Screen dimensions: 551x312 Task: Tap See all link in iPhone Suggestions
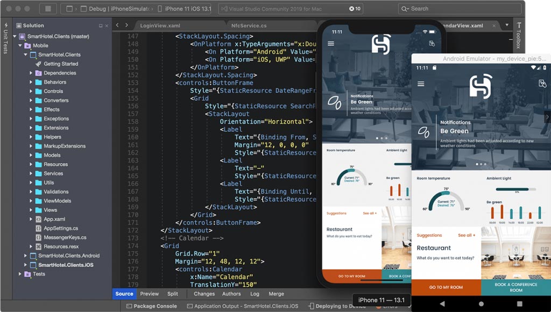[370, 213]
